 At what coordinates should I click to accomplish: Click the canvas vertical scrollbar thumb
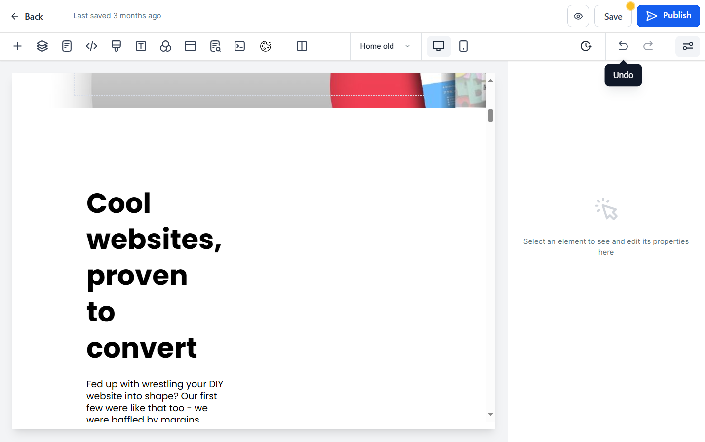click(490, 116)
